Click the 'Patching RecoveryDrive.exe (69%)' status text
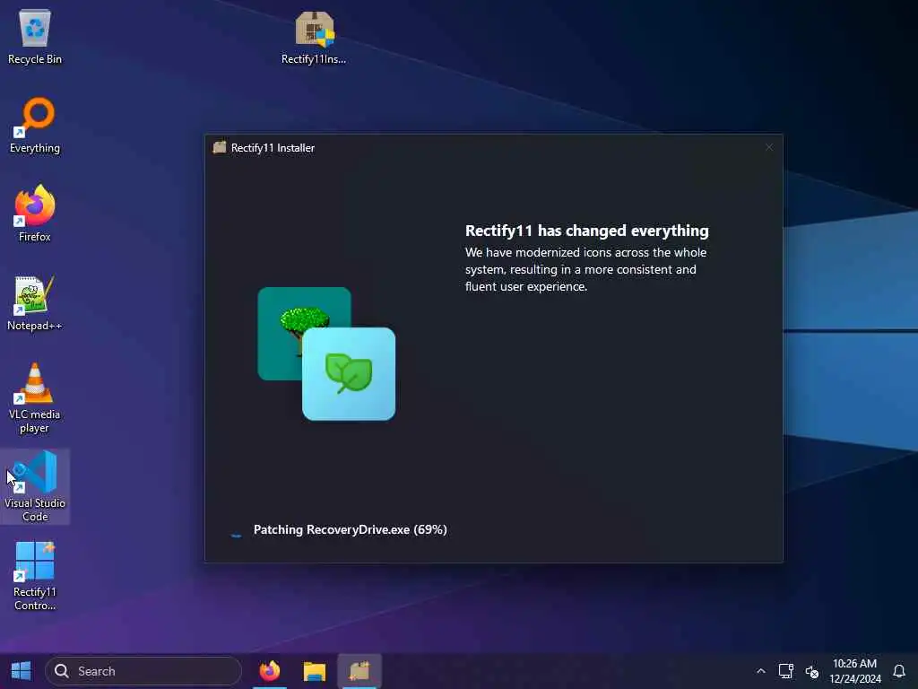 click(351, 529)
